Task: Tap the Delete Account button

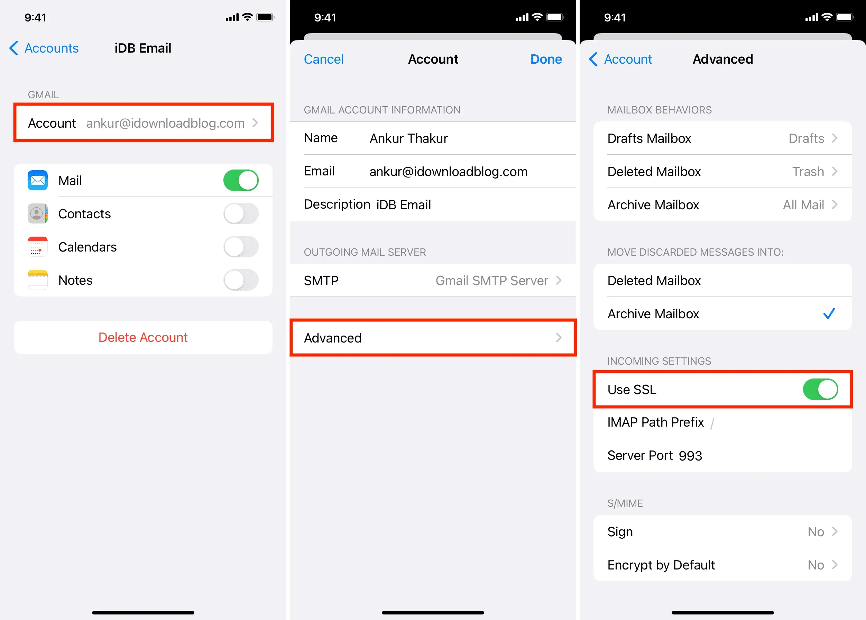Action: click(x=144, y=337)
